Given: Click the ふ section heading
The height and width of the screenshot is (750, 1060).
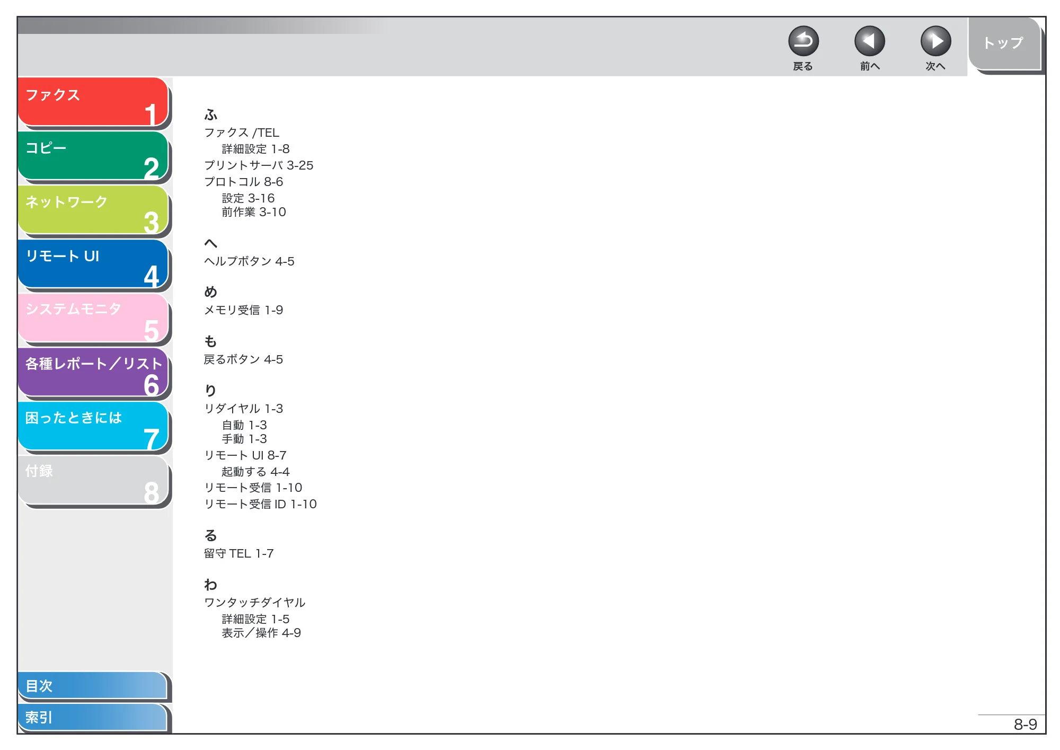Looking at the screenshot, I should point(211,114).
